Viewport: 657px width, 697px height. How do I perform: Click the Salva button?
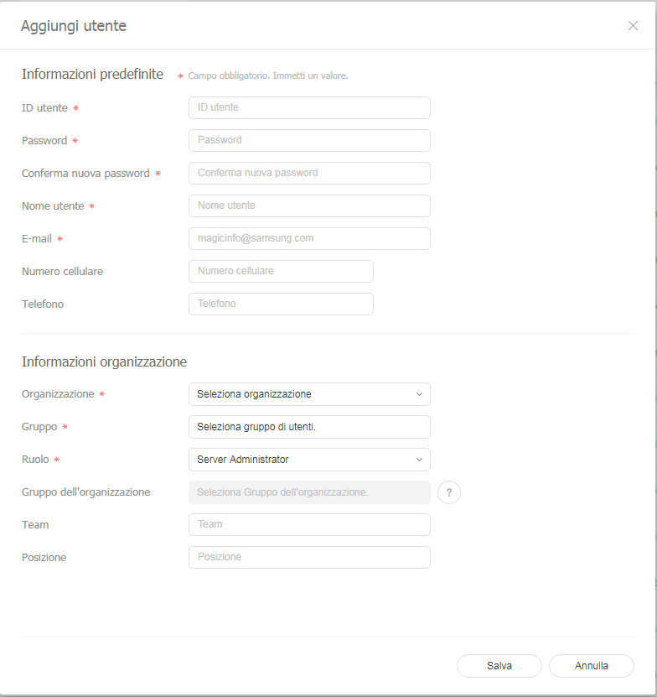(499, 666)
